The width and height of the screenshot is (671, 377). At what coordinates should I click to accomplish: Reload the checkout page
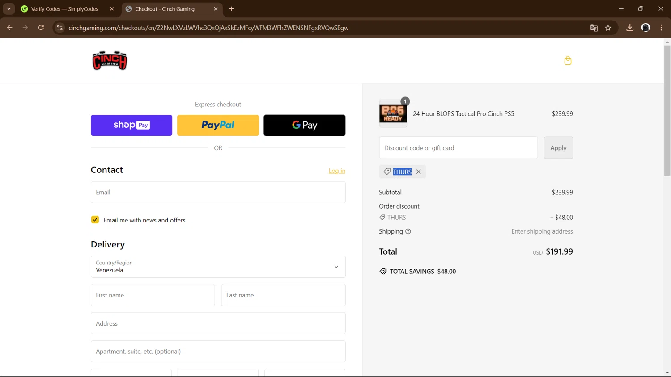[41, 28]
